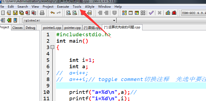Open Profile Analysis bar-chart icon
The height and width of the screenshot is (101, 206).
[x=168, y=13]
